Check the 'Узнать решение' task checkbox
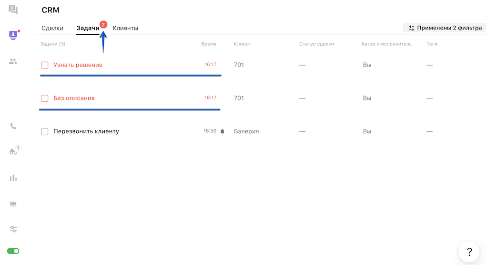The image size is (486, 265). 45,65
